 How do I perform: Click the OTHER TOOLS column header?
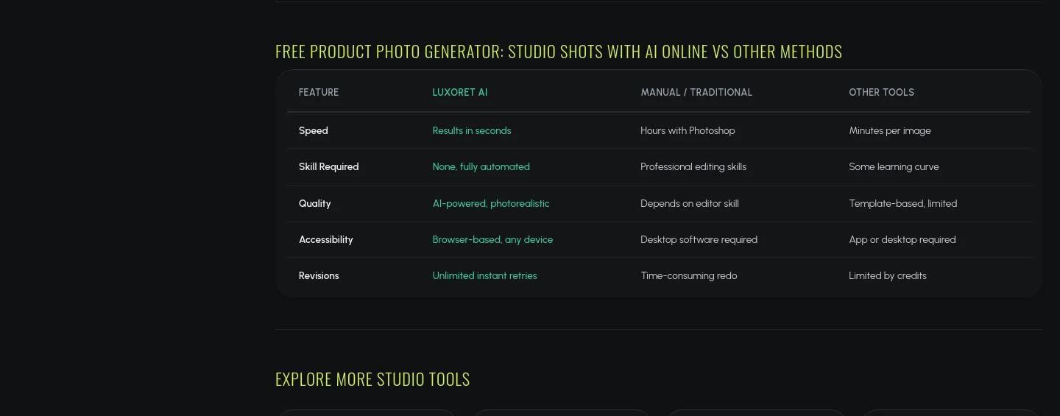(x=881, y=92)
